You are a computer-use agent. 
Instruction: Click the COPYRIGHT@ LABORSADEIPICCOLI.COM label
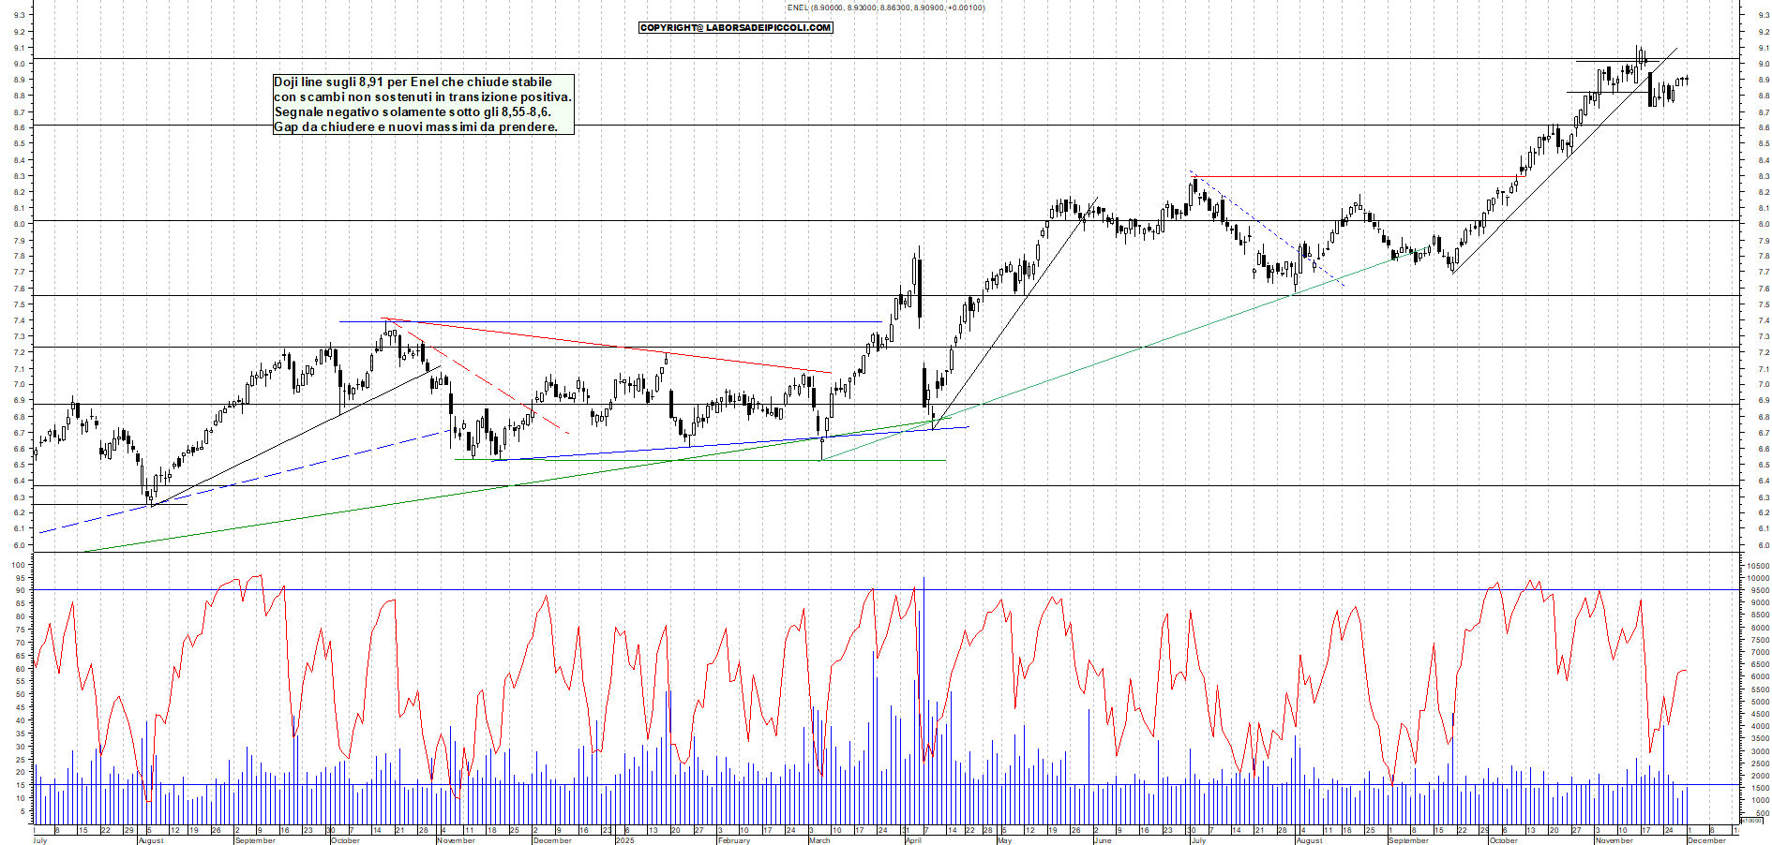tap(734, 27)
